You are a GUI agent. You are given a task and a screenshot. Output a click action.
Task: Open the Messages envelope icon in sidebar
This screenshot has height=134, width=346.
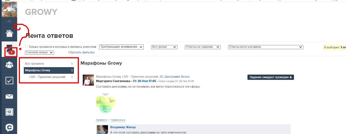pos(9,96)
